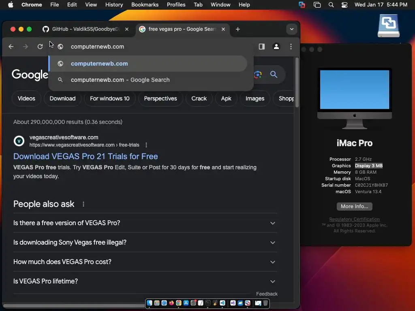Viewport: 415px width, 311px height.
Task: Click the Feedback link
Action: (267, 294)
